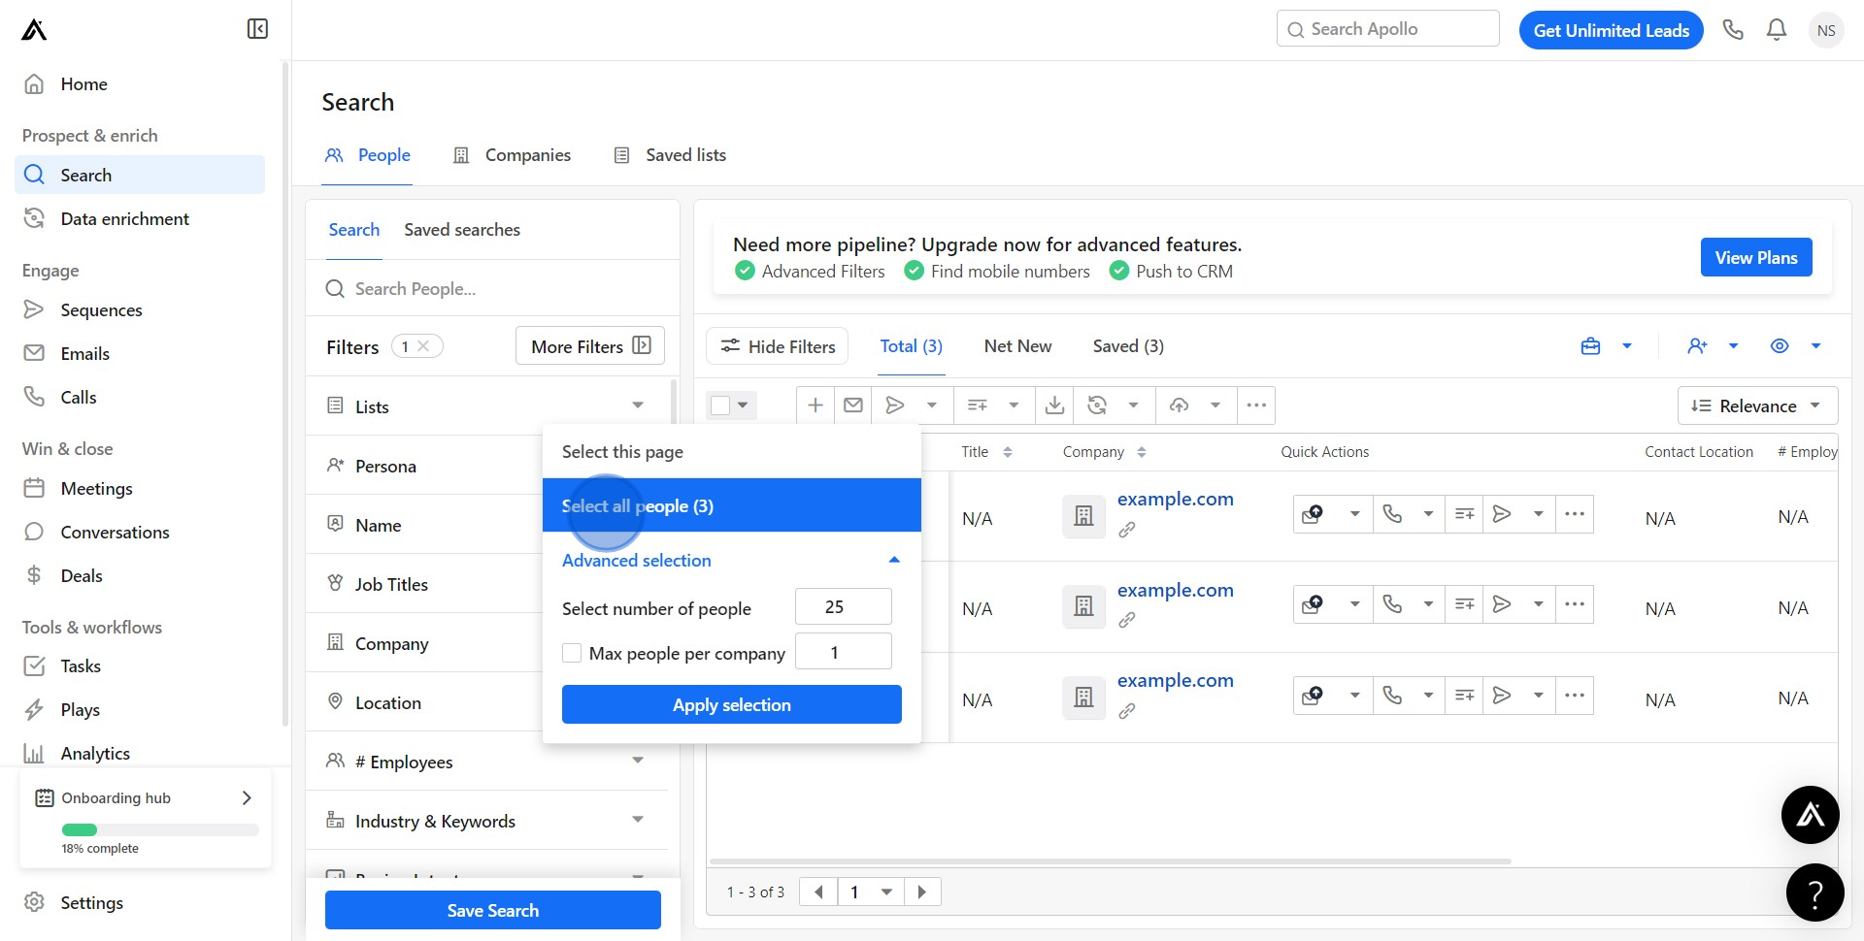Click the add person icon above the table
This screenshot has width=1864, height=941.
1697,346
